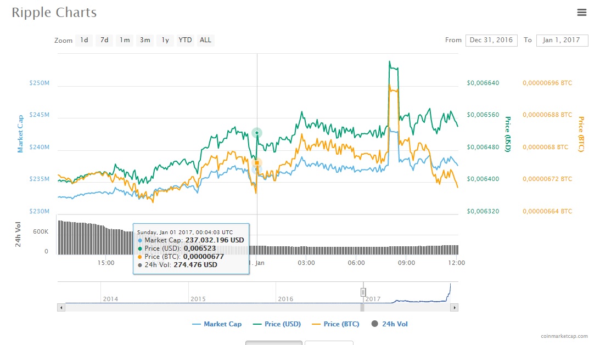Click the Ripple Charts heading
The width and height of the screenshot is (600, 345).
pyautogui.click(x=54, y=13)
